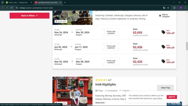Screen dimensions: 188x106
Task: Close the Verify Codes tab
Action: point(31,3)
